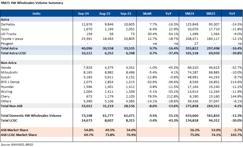
Task: Select Suzuki 9M24 value 48,991
Action: (193, 77)
